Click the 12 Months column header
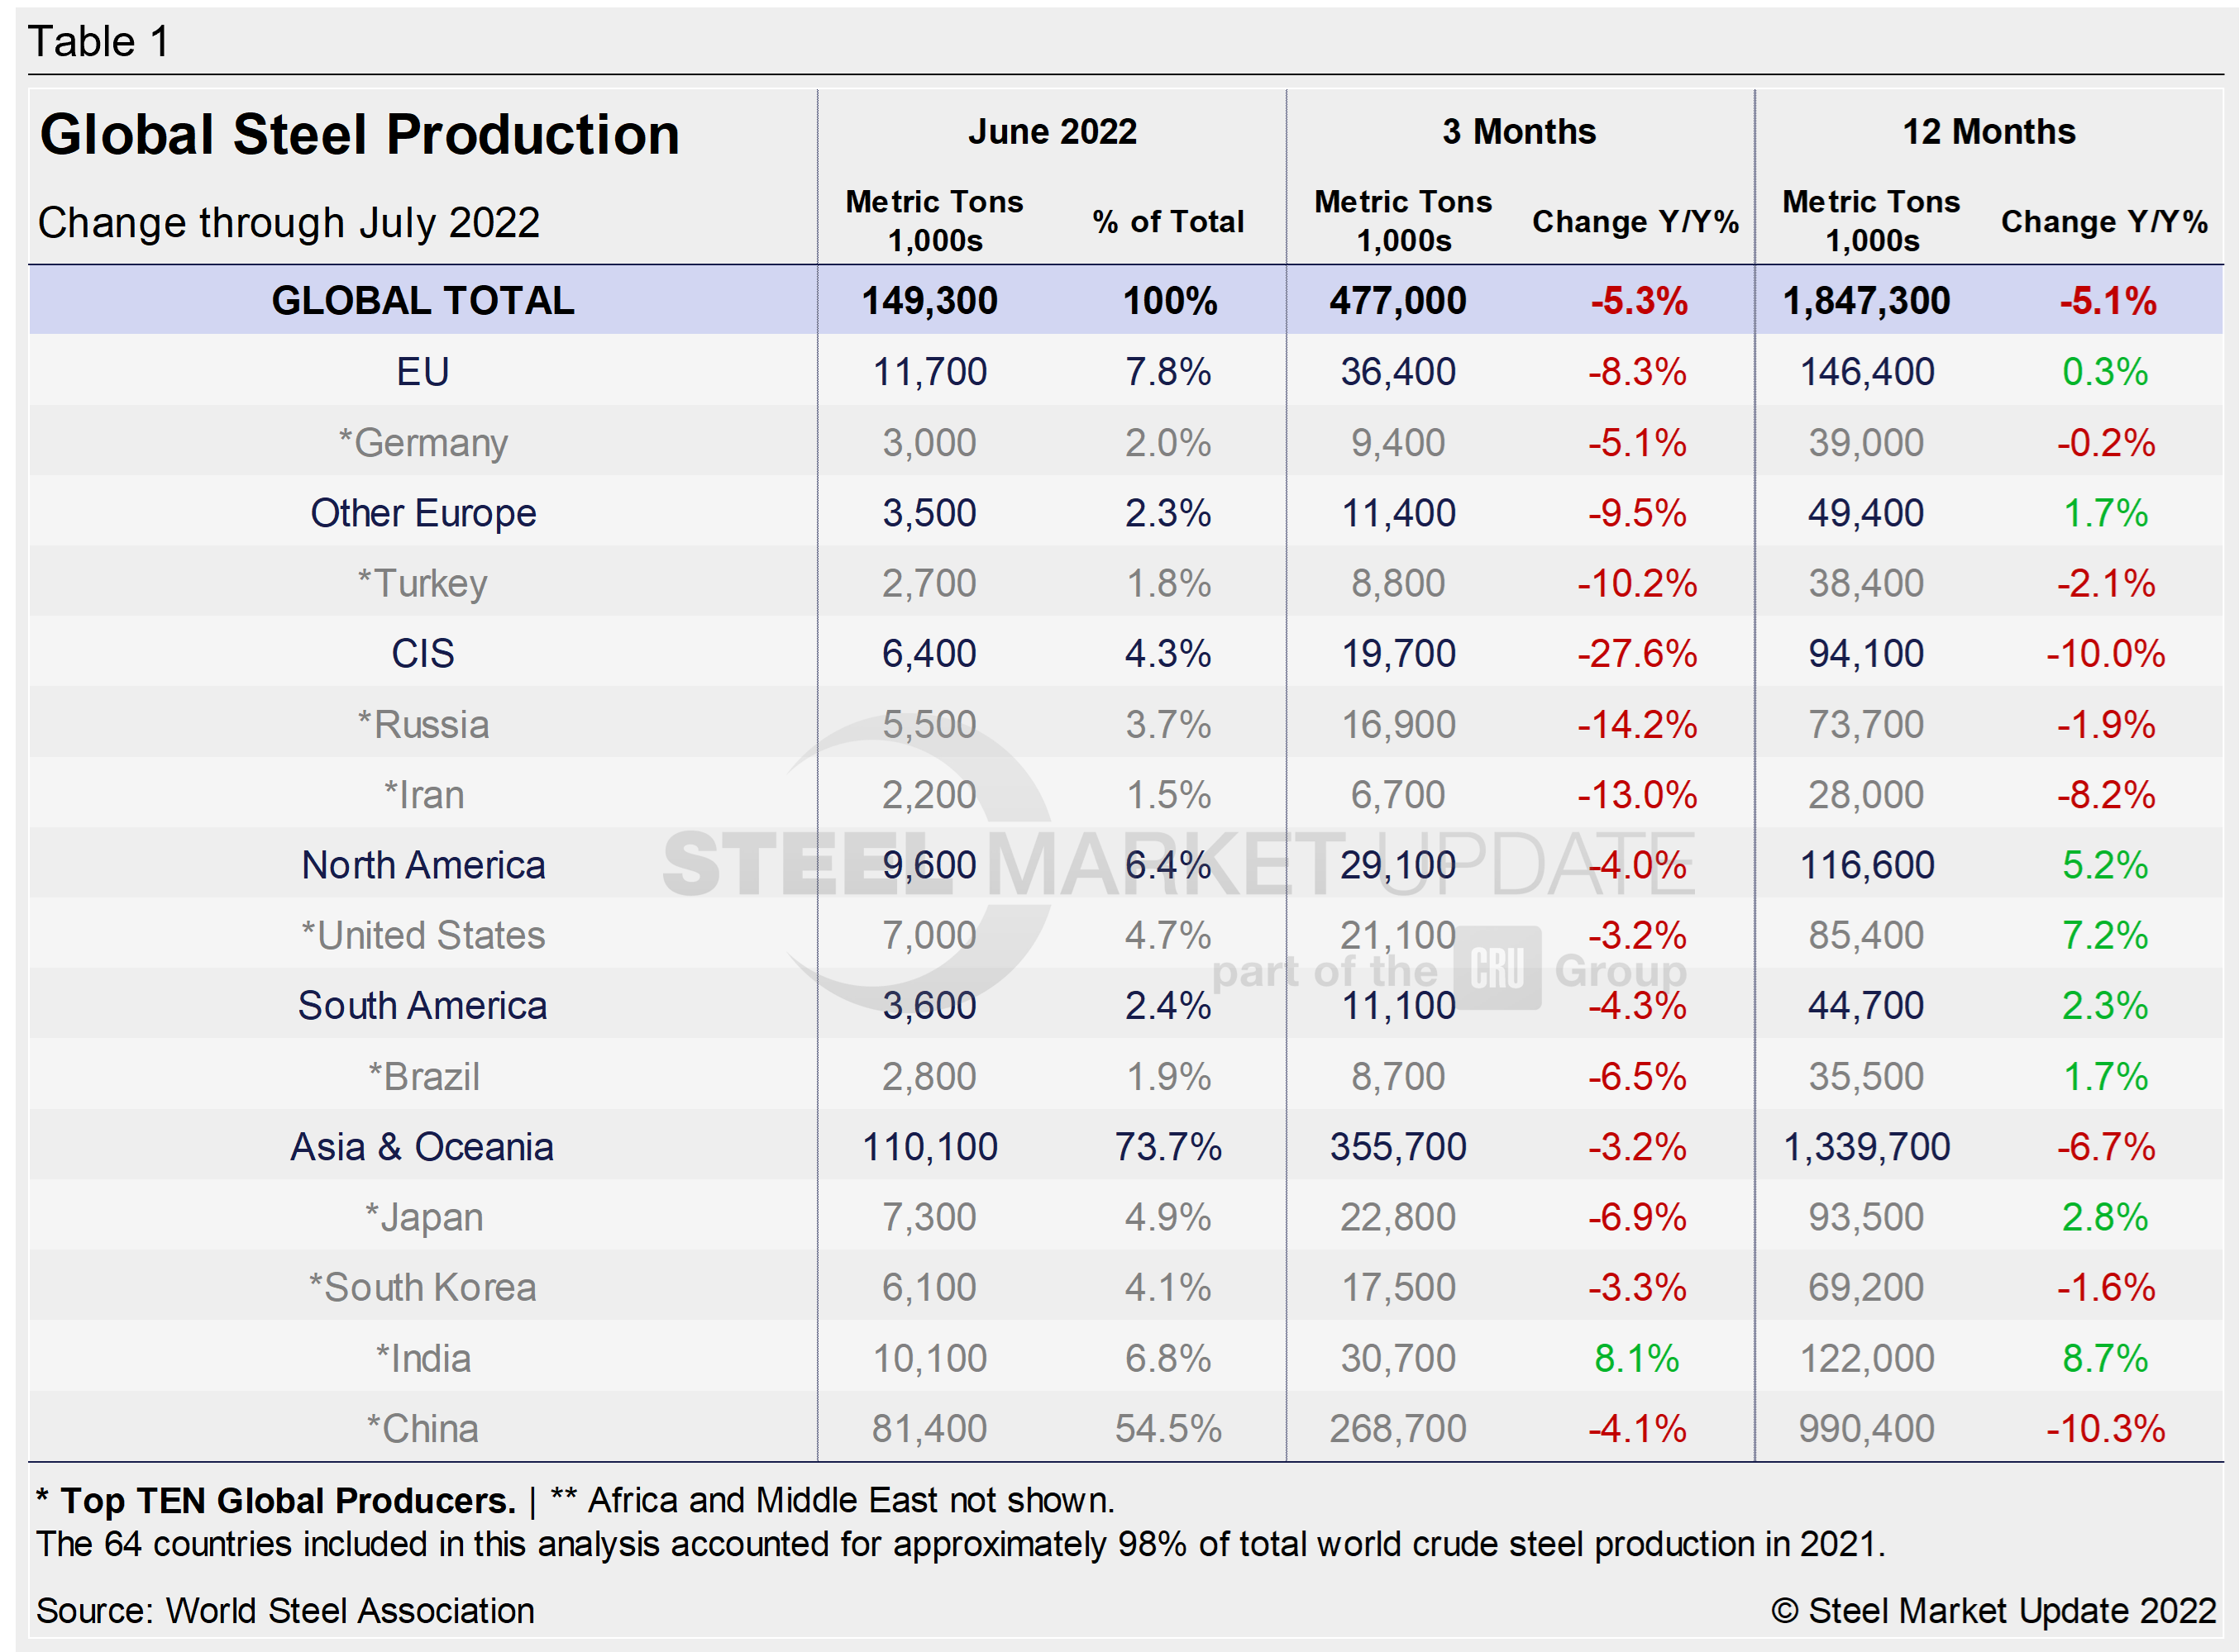The width and height of the screenshot is (2239, 1652). pyautogui.click(x=1988, y=132)
